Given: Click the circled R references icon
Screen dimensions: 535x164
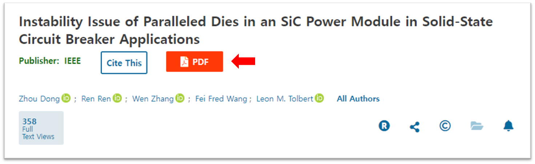Looking at the screenshot, I should point(384,126).
